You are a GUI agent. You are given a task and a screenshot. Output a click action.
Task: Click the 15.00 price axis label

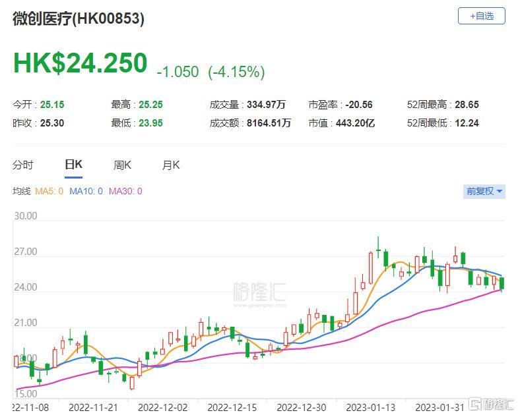tap(26, 393)
